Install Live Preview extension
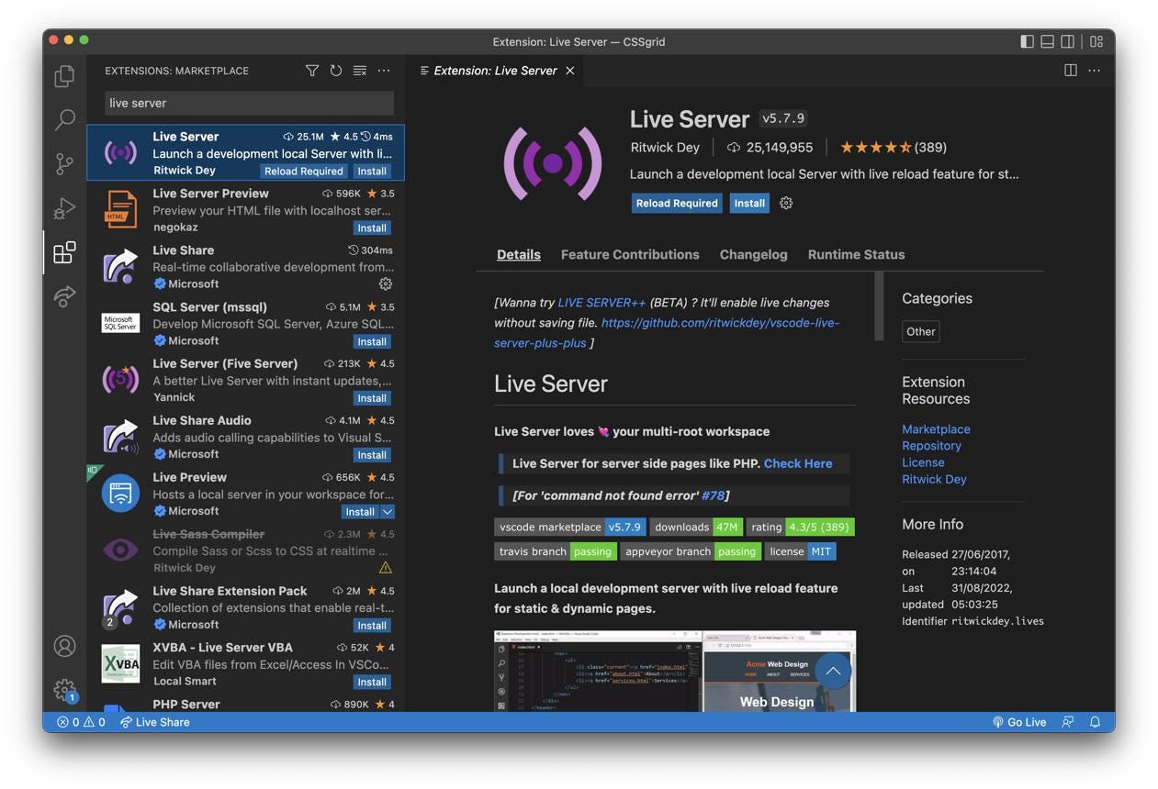Image resolution: width=1158 pixels, height=789 pixels. click(x=360, y=512)
